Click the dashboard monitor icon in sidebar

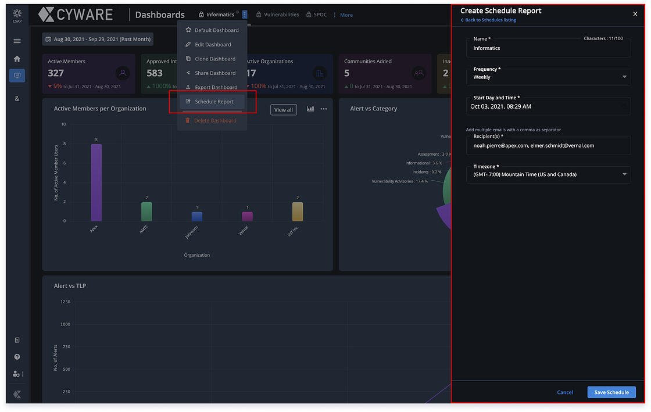[x=17, y=76]
